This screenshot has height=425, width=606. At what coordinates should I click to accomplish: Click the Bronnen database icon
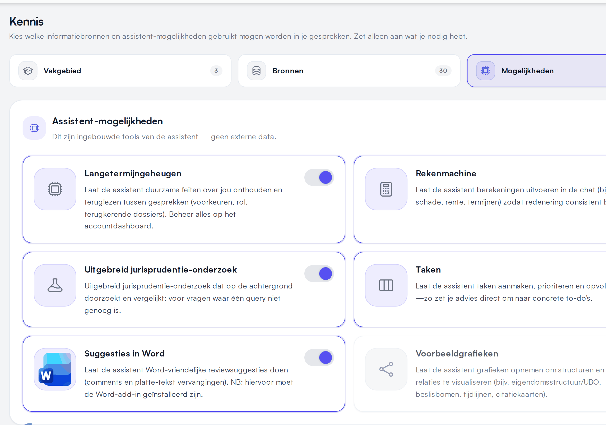tap(256, 71)
